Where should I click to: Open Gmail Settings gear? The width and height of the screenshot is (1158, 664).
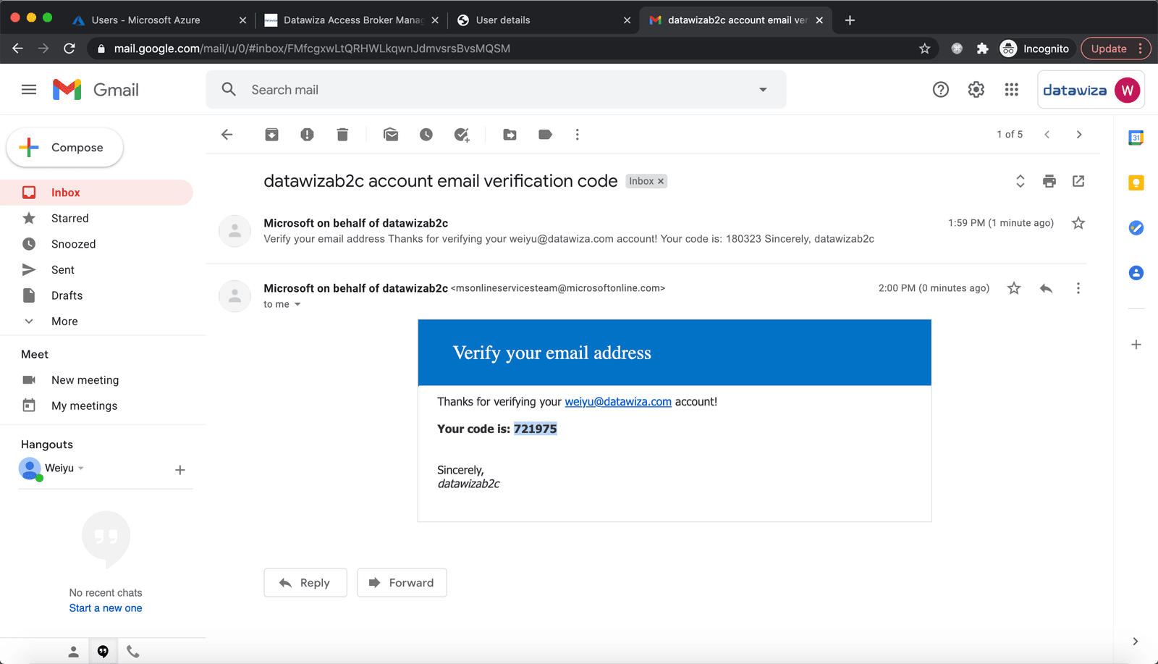click(976, 90)
